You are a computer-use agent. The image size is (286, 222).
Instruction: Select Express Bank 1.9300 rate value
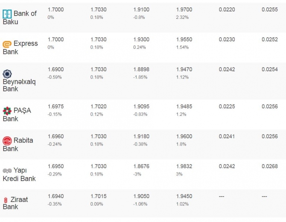(x=141, y=39)
